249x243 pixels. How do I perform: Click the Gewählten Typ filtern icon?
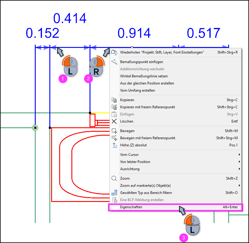coord(114,193)
